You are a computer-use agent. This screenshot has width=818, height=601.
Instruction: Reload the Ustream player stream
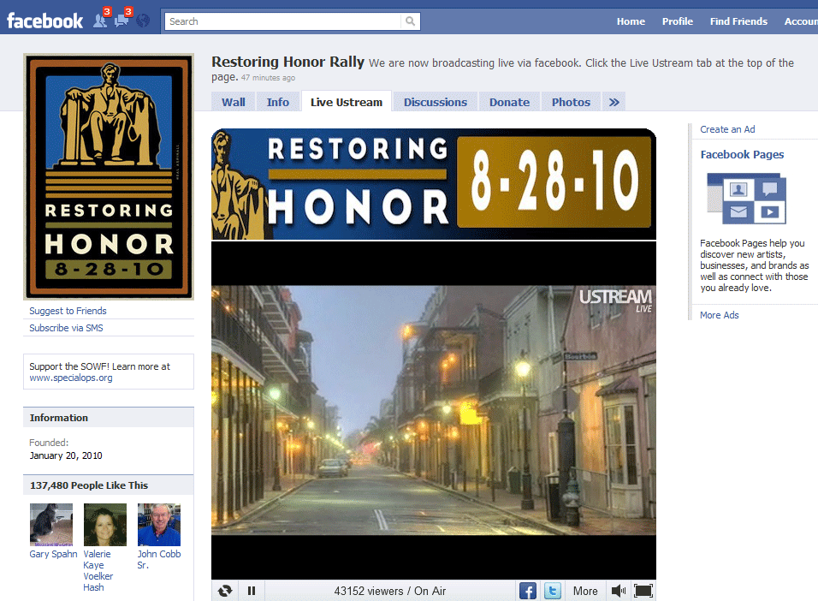pos(225,591)
